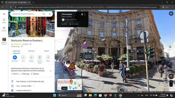Show hidden system tray icons chevron
Screen dimensions: 175x98
click(139, 95)
